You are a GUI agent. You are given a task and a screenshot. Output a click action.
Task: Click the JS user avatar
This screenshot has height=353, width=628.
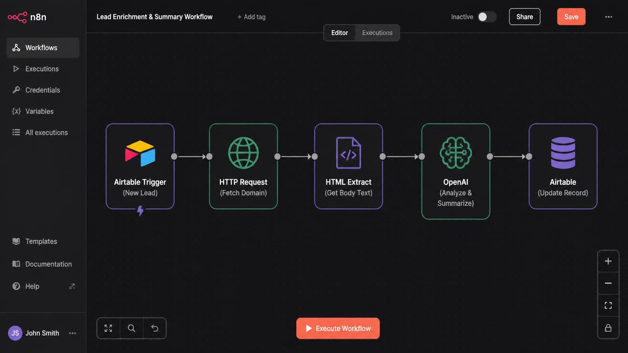click(15, 333)
